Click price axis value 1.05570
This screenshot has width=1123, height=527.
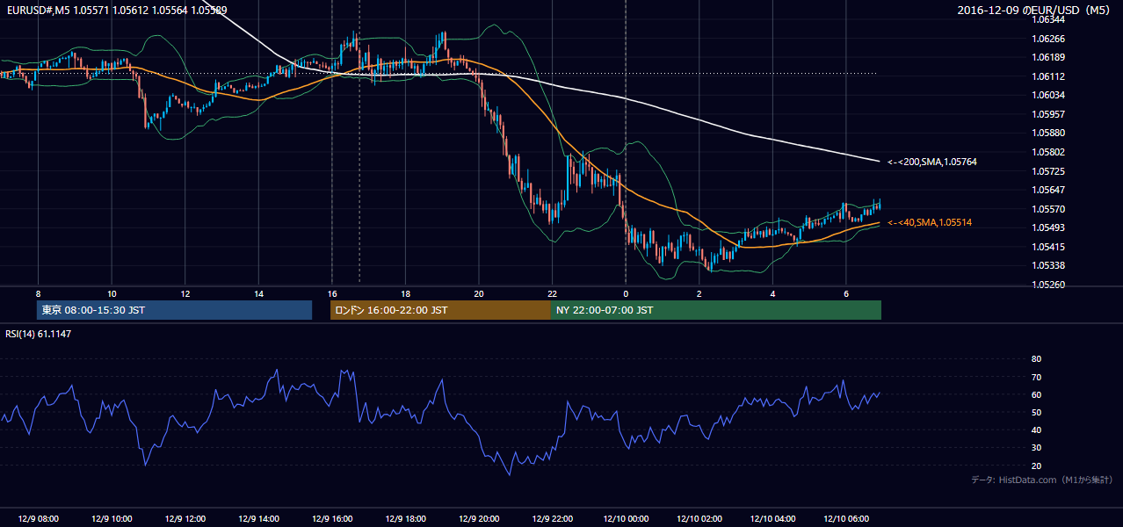(1047, 209)
